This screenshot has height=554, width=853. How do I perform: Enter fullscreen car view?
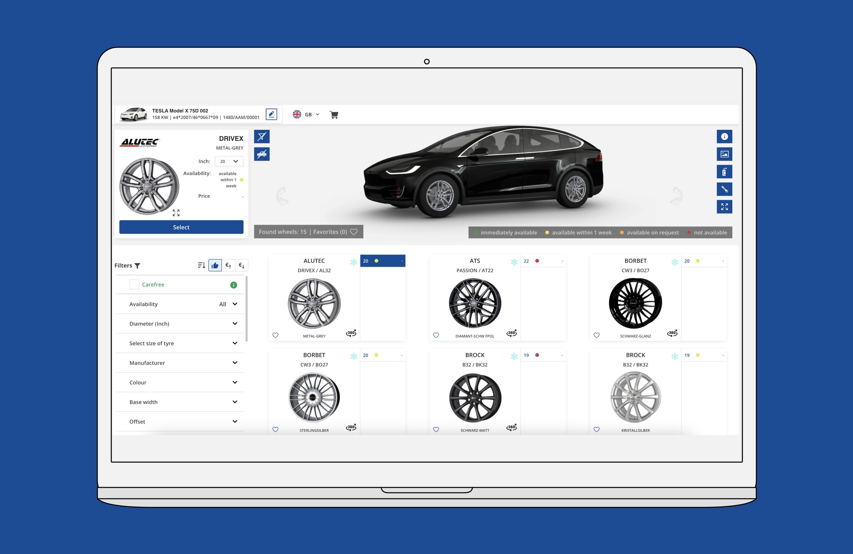pyautogui.click(x=724, y=207)
